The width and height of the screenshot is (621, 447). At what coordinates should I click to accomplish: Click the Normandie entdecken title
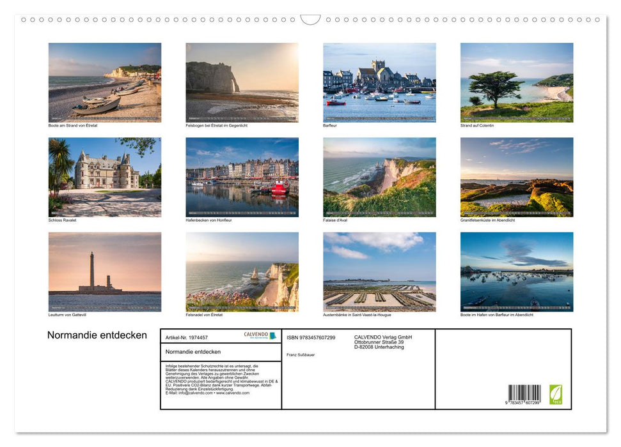coord(97,335)
